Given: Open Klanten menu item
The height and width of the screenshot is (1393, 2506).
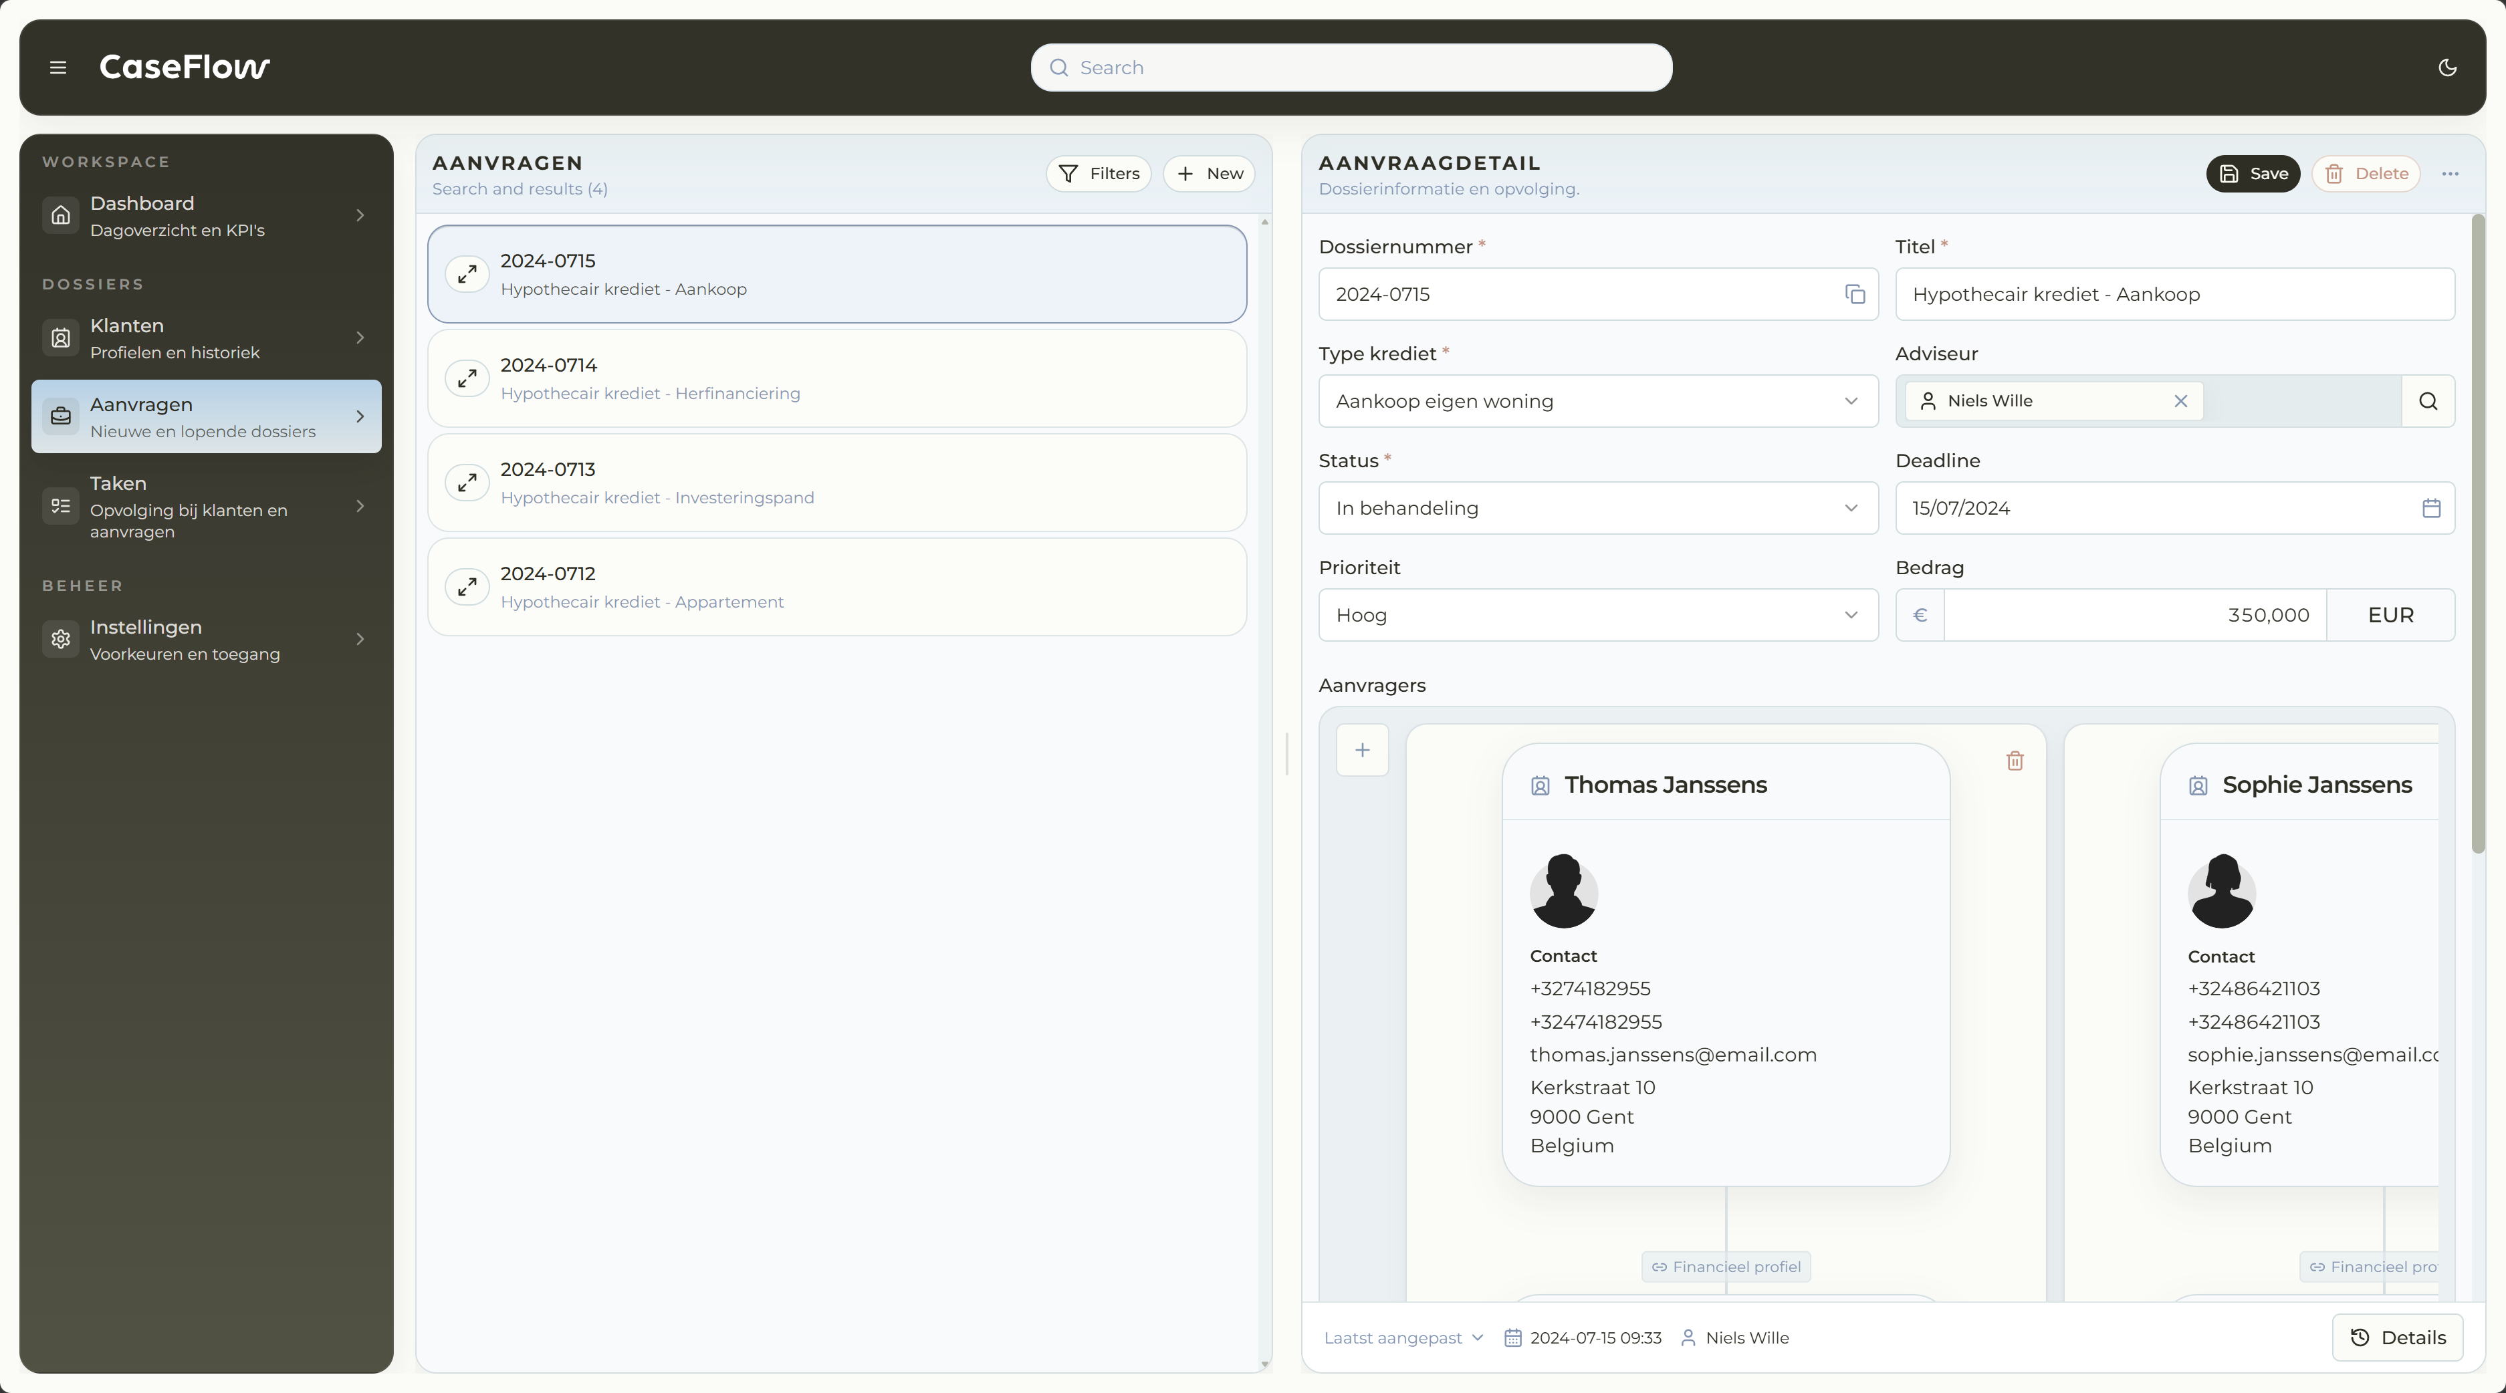Looking at the screenshot, I should click(206, 338).
